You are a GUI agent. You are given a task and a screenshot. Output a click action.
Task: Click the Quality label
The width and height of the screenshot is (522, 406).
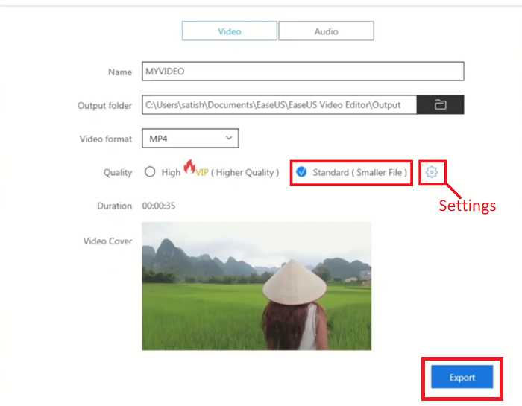pyautogui.click(x=118, y=172)
